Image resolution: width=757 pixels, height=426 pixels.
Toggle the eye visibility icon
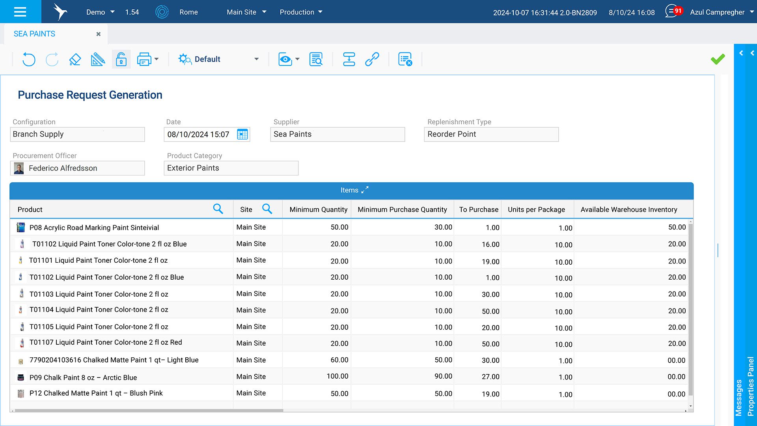[285, 60]
